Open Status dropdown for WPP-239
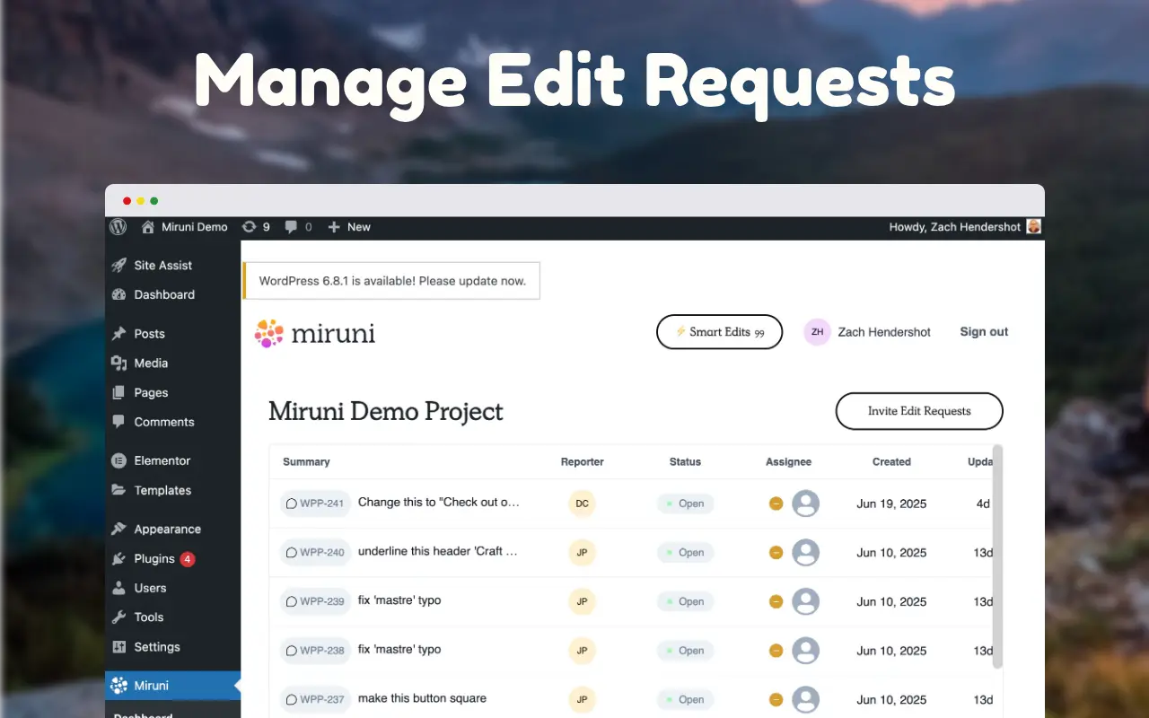This screenshot has height=718, width=1149. click(x=686, y=601)
